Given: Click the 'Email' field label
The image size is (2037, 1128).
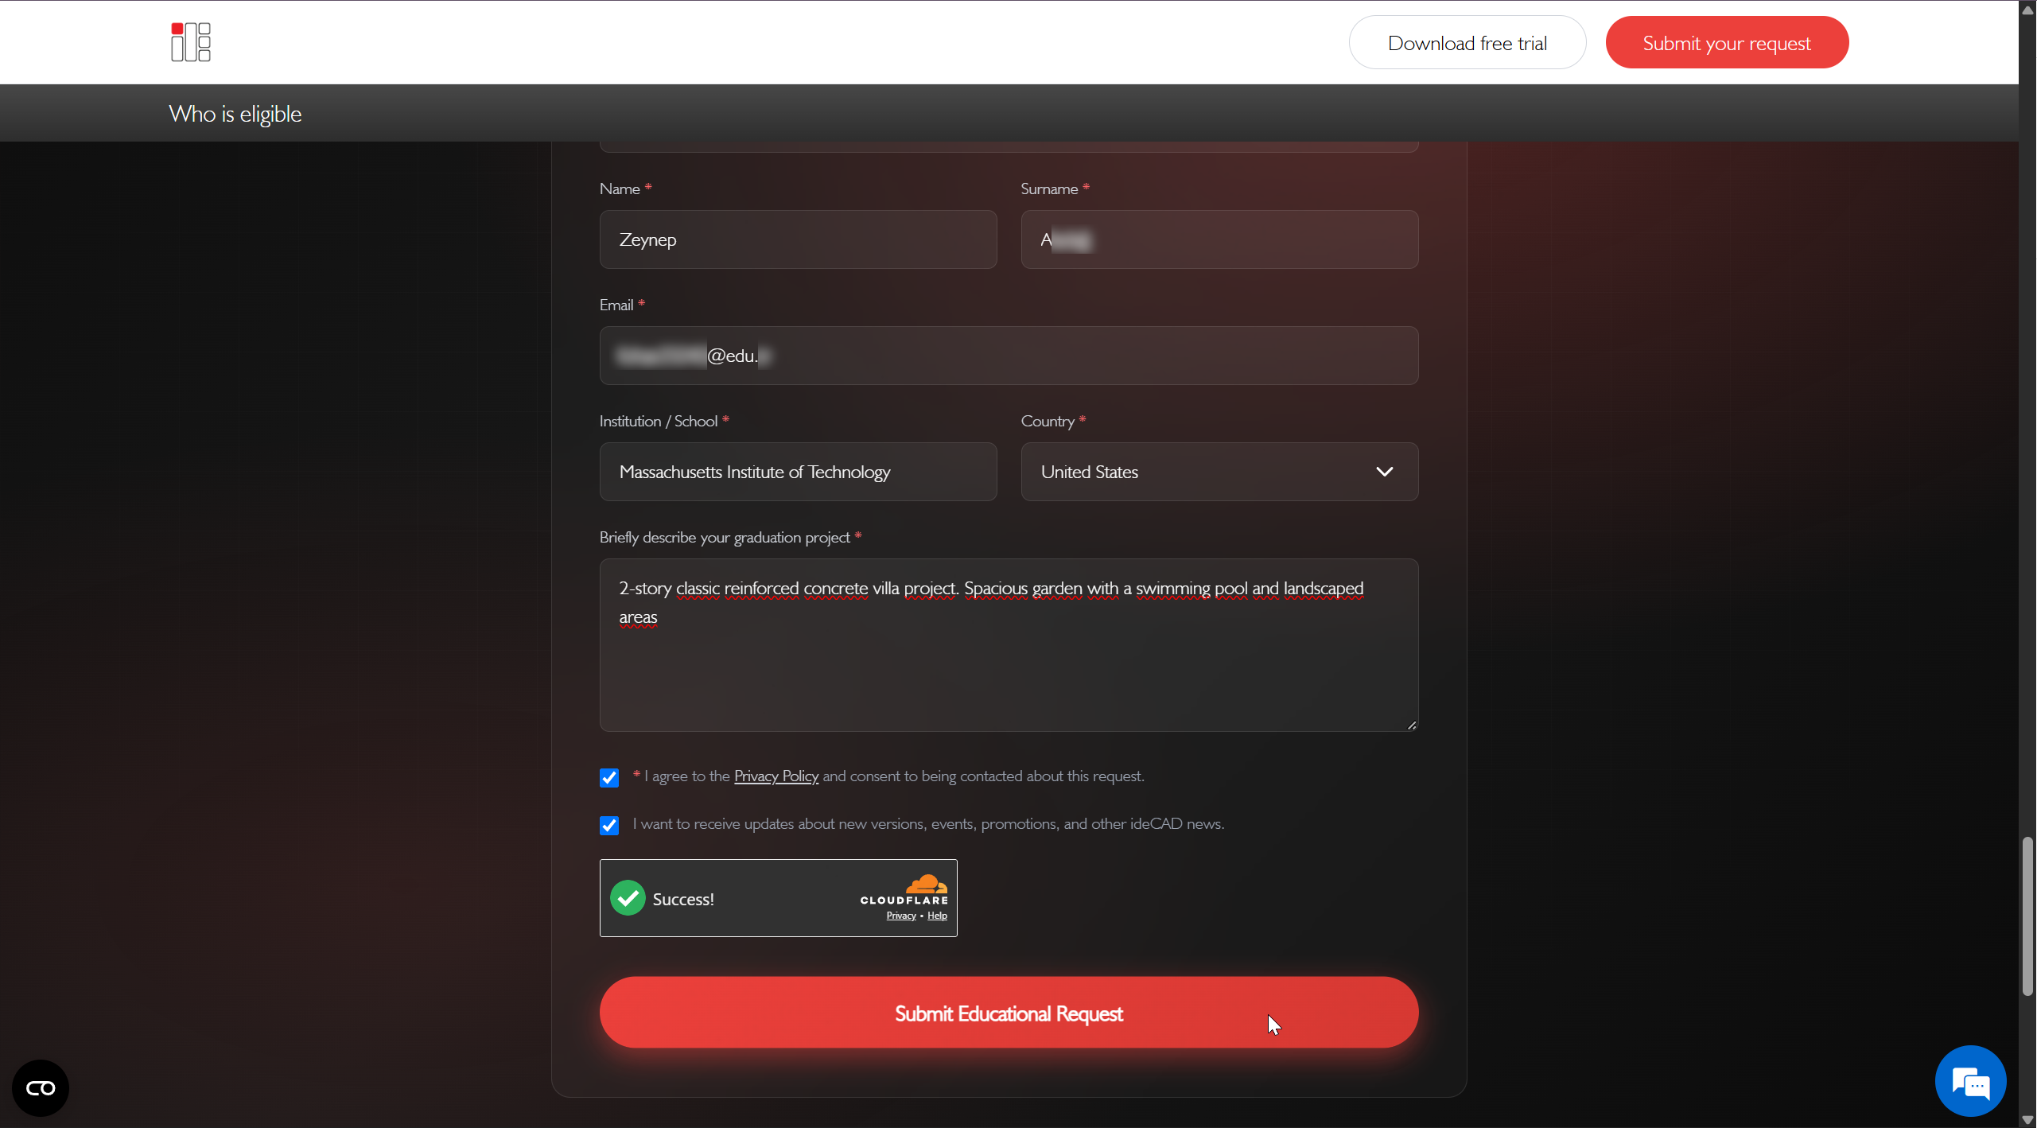Looking at the screenshot, I should coord(616,305).
